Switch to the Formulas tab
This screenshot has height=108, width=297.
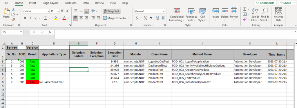pos(71,3)
